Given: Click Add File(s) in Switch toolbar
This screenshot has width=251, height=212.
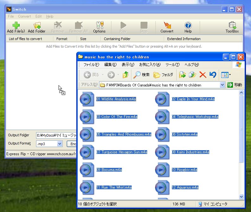Looking at the screenshot, I should click(16, 27).
